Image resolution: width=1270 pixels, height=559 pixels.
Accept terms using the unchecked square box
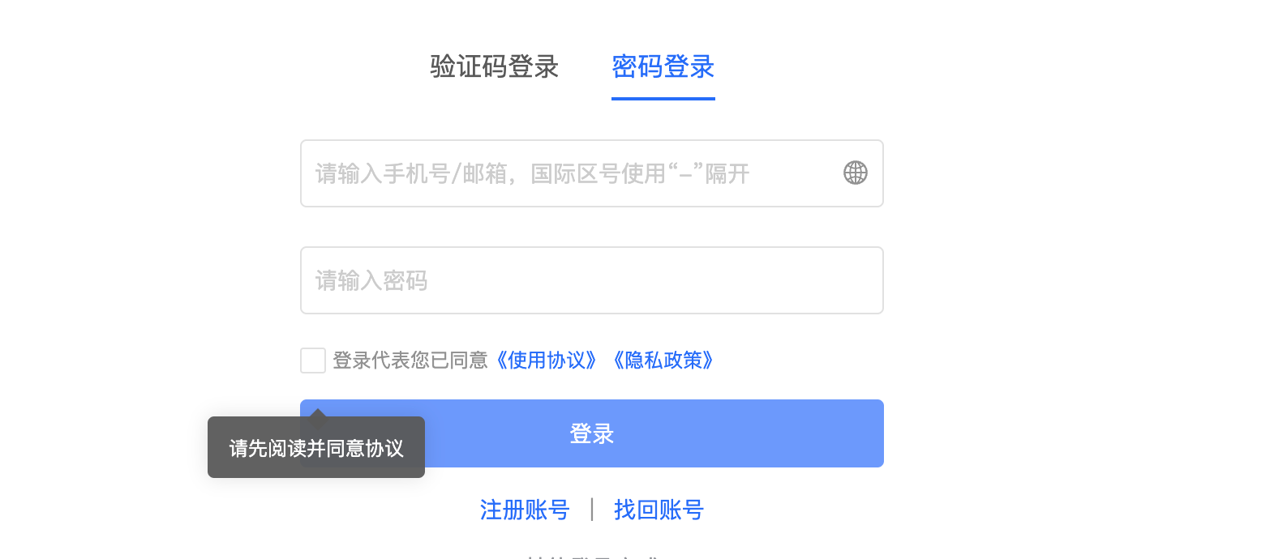click(313, 361)
